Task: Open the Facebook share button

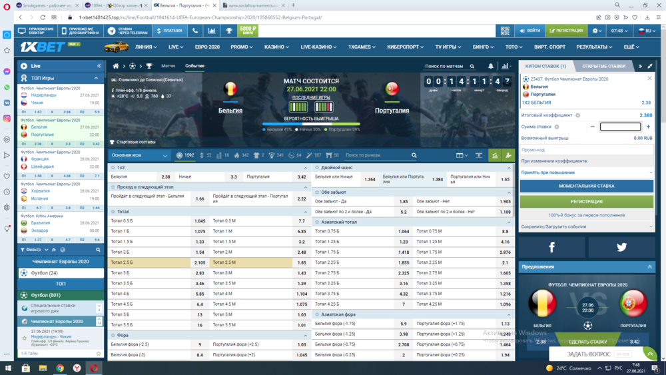Action: coord(551,246)
